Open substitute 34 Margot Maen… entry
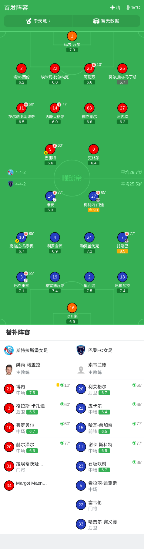The width and height of the screenshot is (144, 549). tap(36, 485)
